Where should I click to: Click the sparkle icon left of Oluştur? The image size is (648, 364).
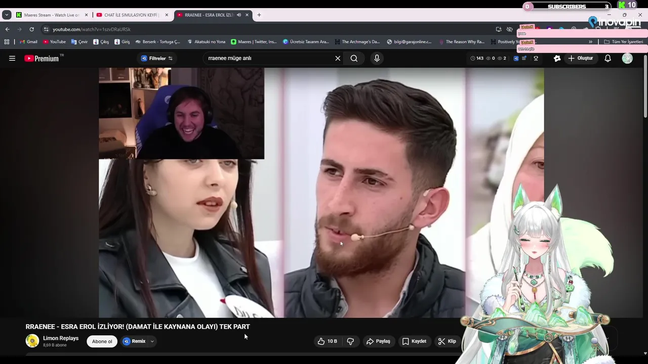557,58
